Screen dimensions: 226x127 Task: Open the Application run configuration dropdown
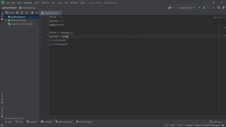pyautogui.click(x=186, y=8)
